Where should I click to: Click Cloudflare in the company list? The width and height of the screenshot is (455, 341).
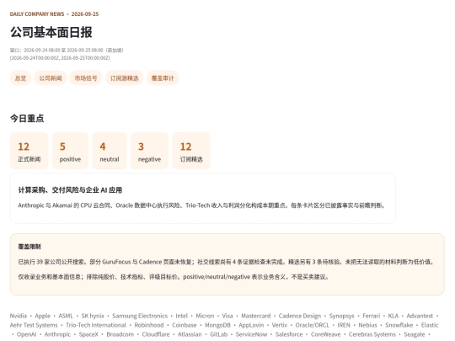[156, 334]
